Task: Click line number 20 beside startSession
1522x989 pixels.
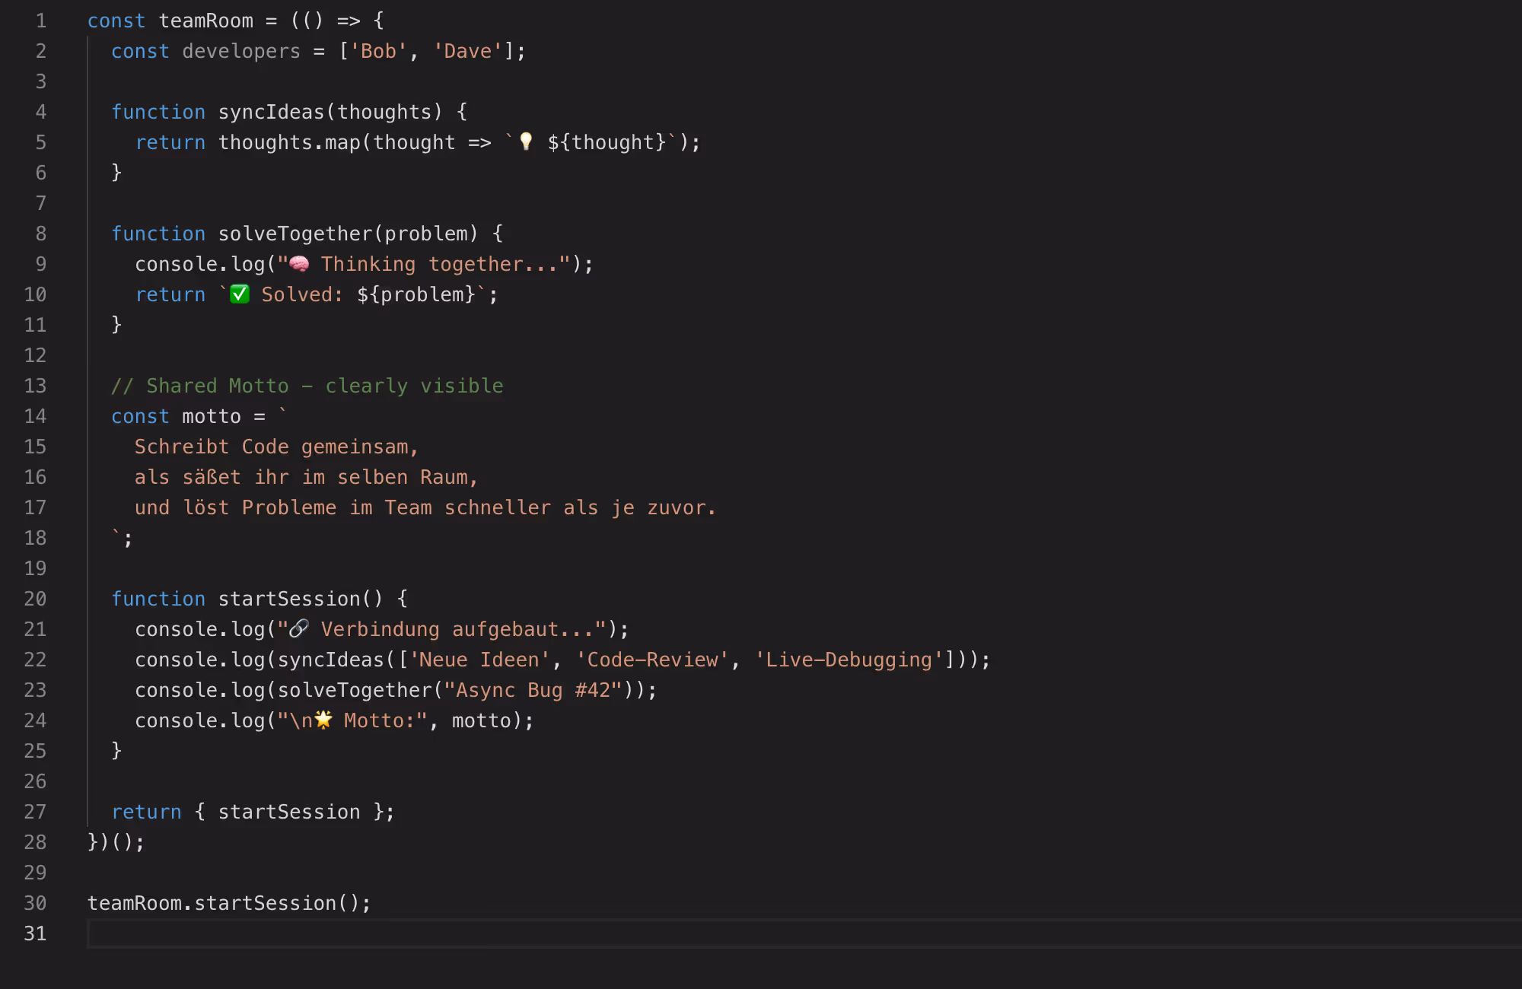Action: (x=35, y=599)
